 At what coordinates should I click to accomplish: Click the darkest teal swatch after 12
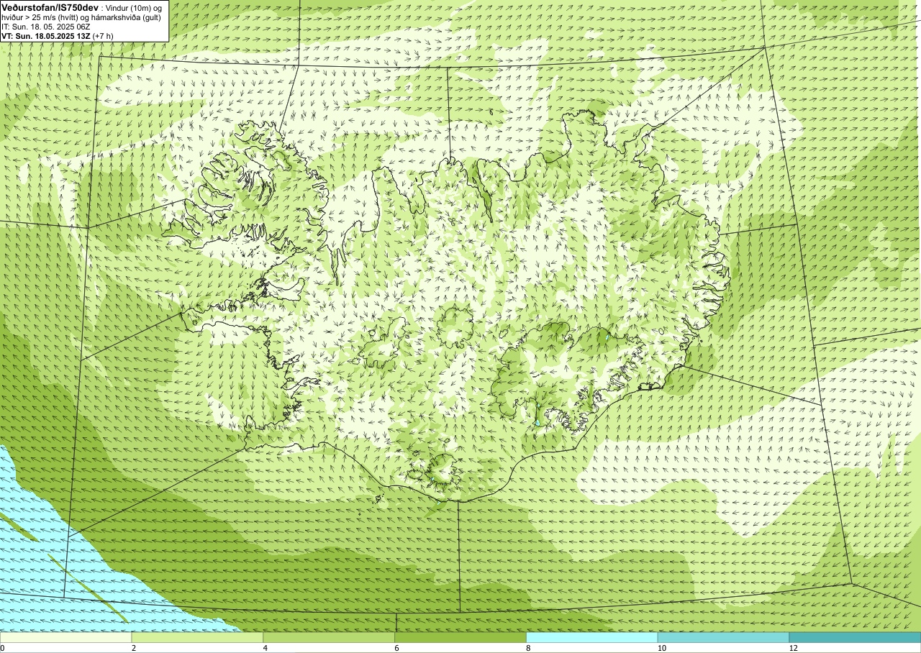click(x=855, y=637)
